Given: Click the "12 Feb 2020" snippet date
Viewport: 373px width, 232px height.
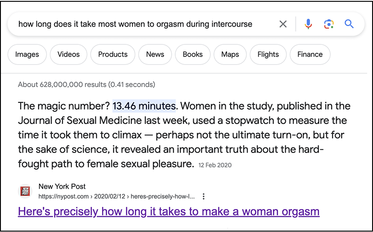Looking at the screenshot, I should 215,165.
